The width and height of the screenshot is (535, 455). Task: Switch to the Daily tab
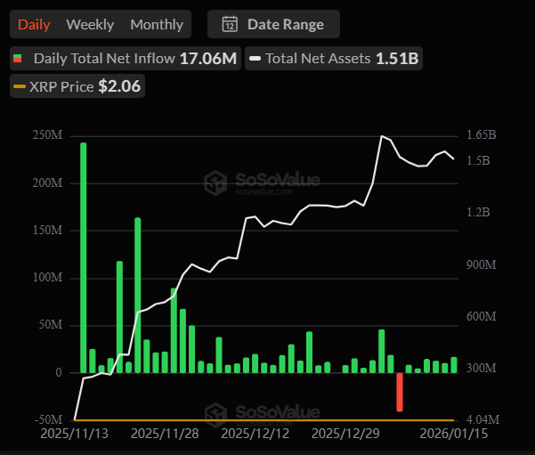coord(34,25)
